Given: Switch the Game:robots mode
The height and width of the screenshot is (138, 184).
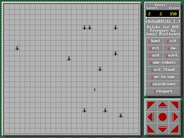Looking at the screenshot, I should (x=163, y=63).
